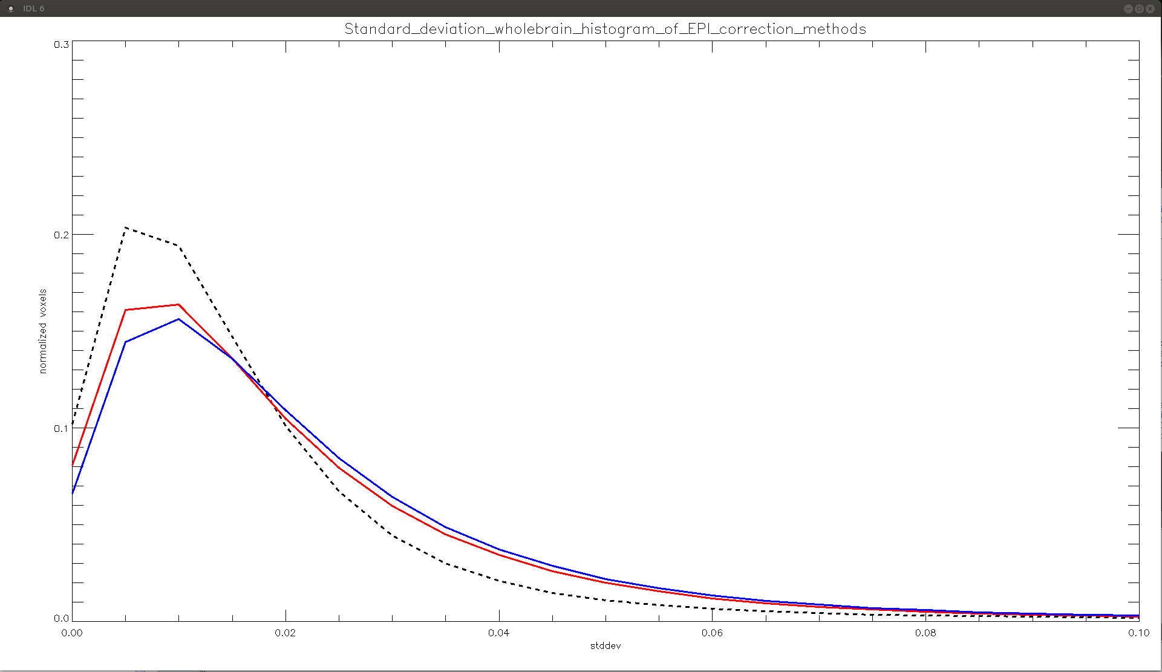Click the plot title about EPI correction methods
Viewport: 1162px width, 672px height.
(605, 29)
